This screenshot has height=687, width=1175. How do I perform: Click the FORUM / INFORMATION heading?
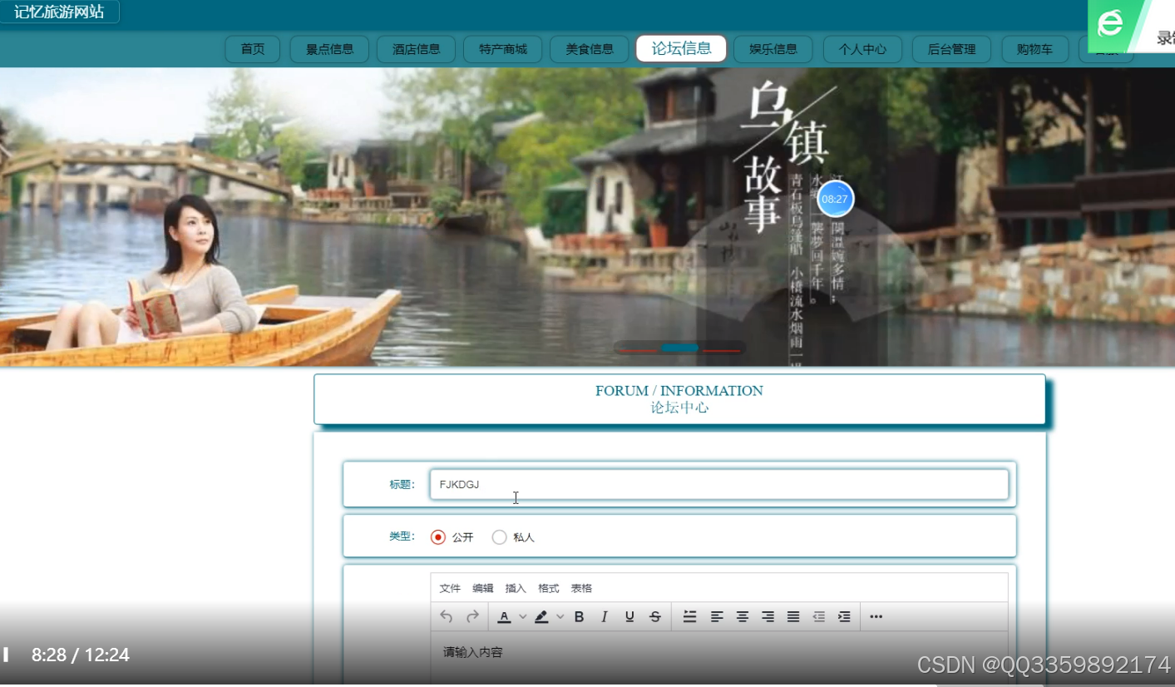pos(679,391)
